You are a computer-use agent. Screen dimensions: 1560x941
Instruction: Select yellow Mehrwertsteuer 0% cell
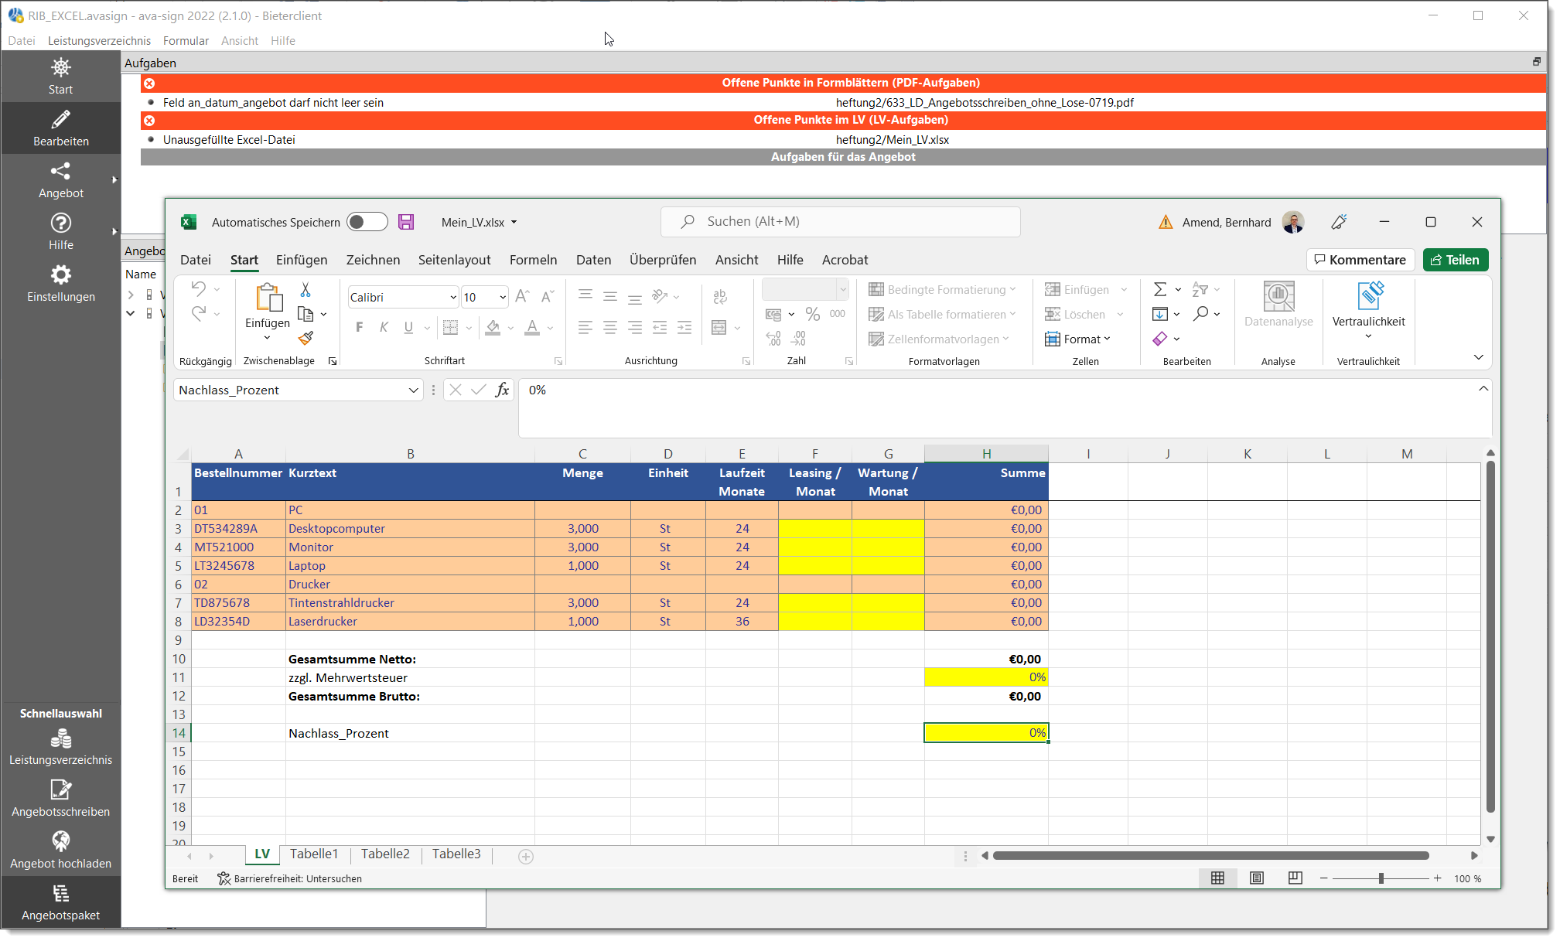tap(986, 677)
